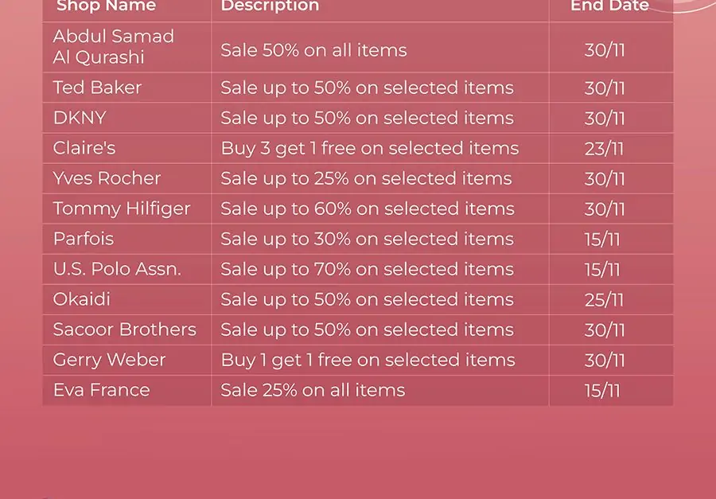This screenshot has height=499, width=716.
Task: Click Parfois end date 15/11
Action: click(x=602, y=239)
